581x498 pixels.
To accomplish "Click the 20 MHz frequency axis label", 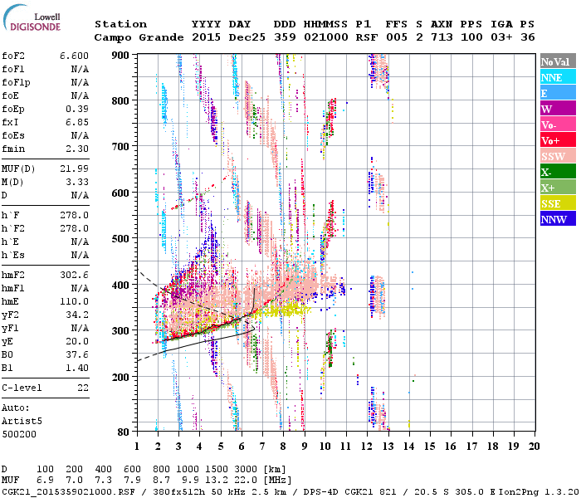I will click(534, 447).
